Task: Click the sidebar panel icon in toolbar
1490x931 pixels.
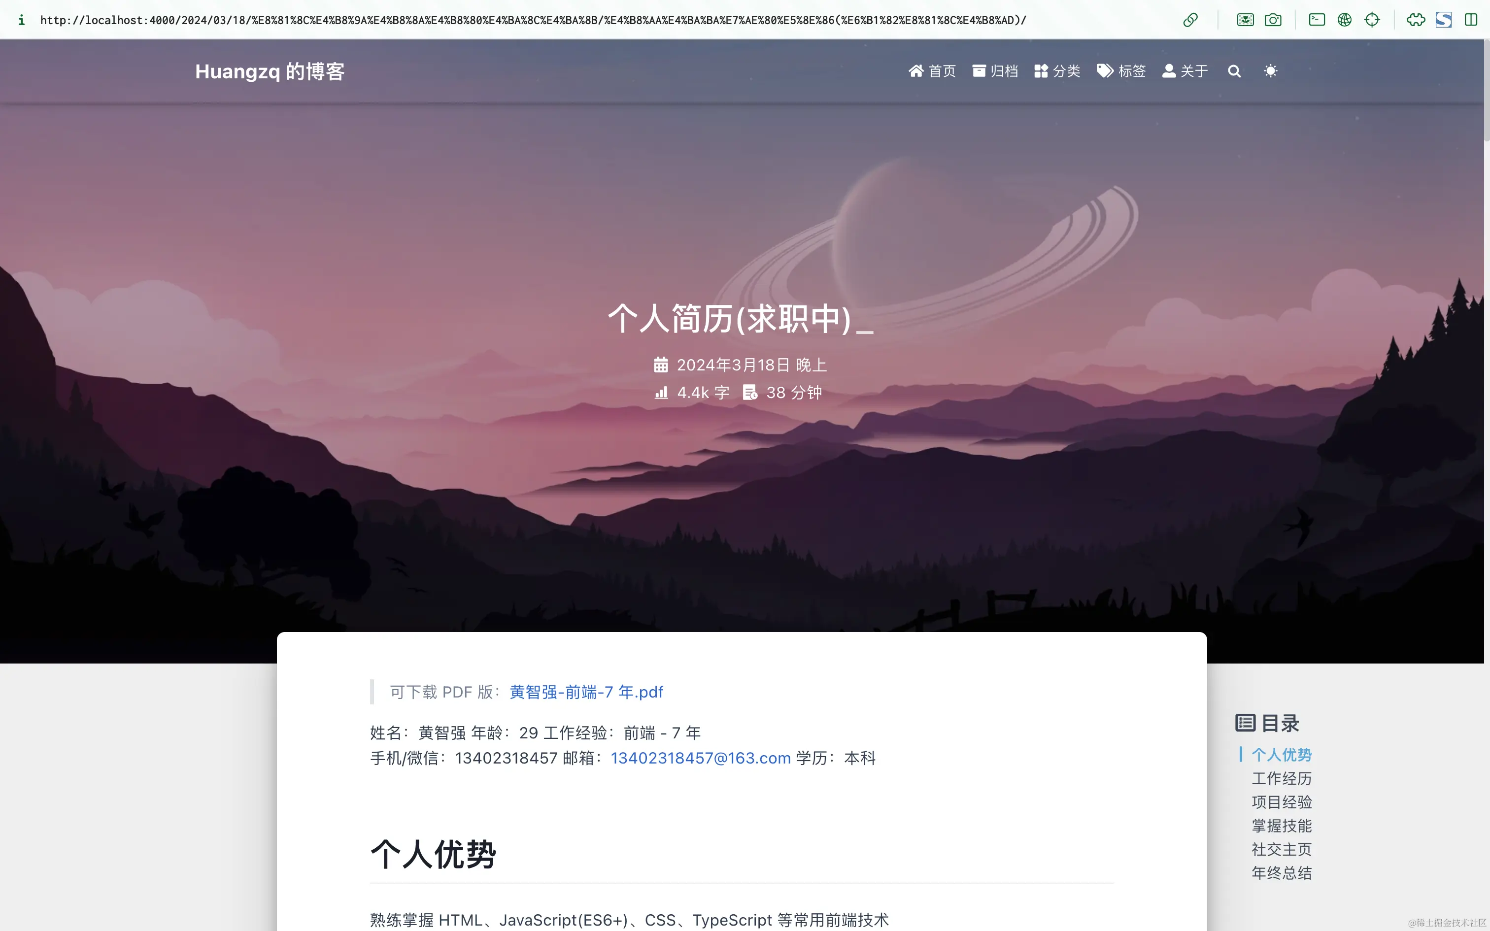Action: click(x=1471, y=20)
